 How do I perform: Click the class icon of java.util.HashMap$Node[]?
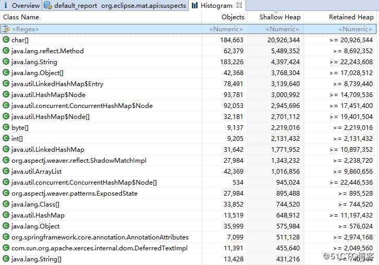pyautogui.click(x=6, y=116)
